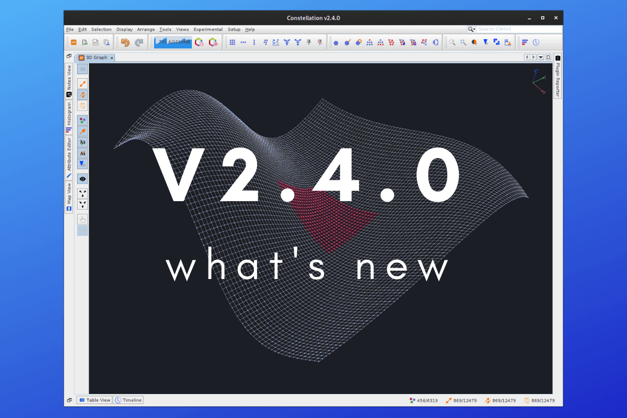
Task: Toggle the orange diagonal lines transactions button
Action: click(83, 106)
